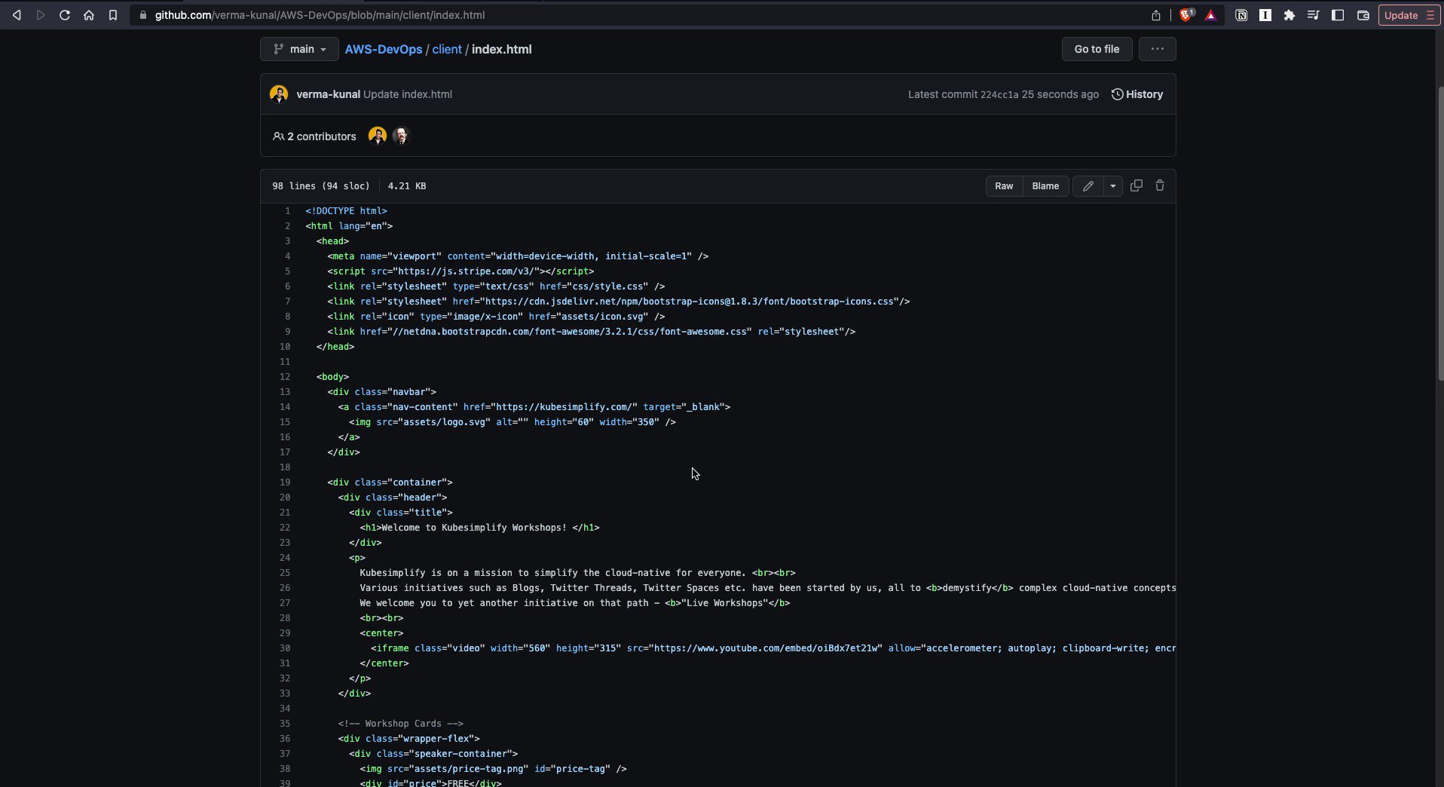
Task: Toggle the browser sidebar panel icon
Action: tap(1338, 14)
